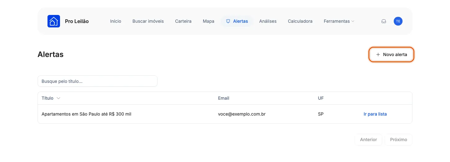Click the Pro Leilão house logo icon
The width and height of the screenshot is (450, 162).
(54, 21)
